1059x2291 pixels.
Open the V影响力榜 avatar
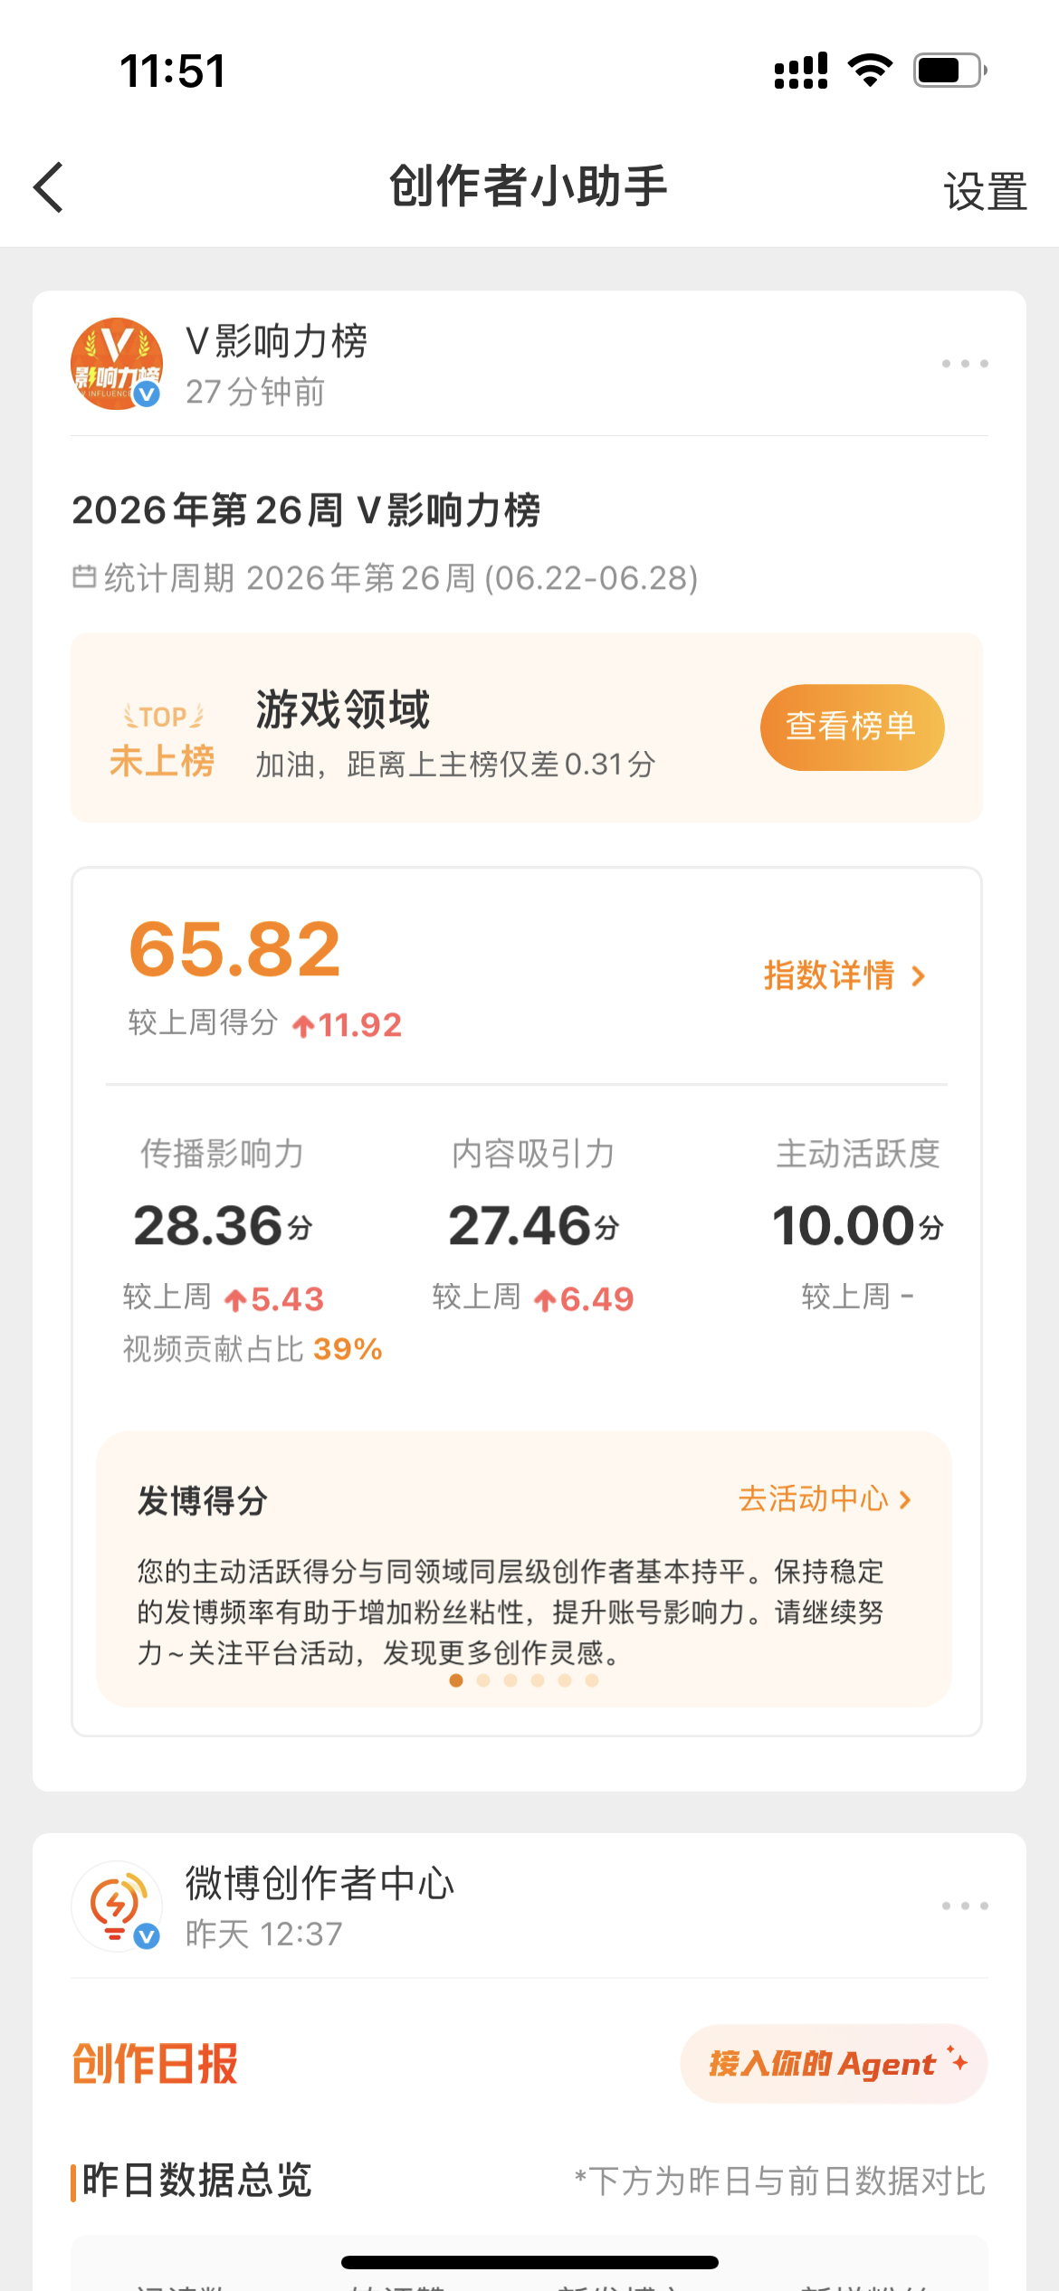pos(117,364)
